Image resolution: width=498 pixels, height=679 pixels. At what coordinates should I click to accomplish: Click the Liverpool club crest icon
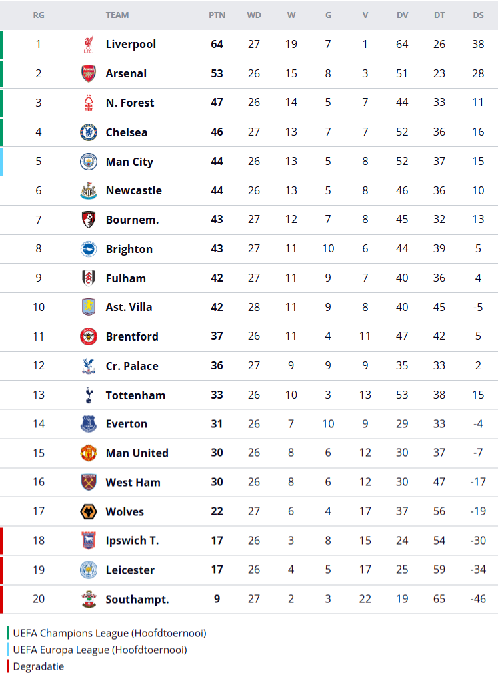coord(88,45)
